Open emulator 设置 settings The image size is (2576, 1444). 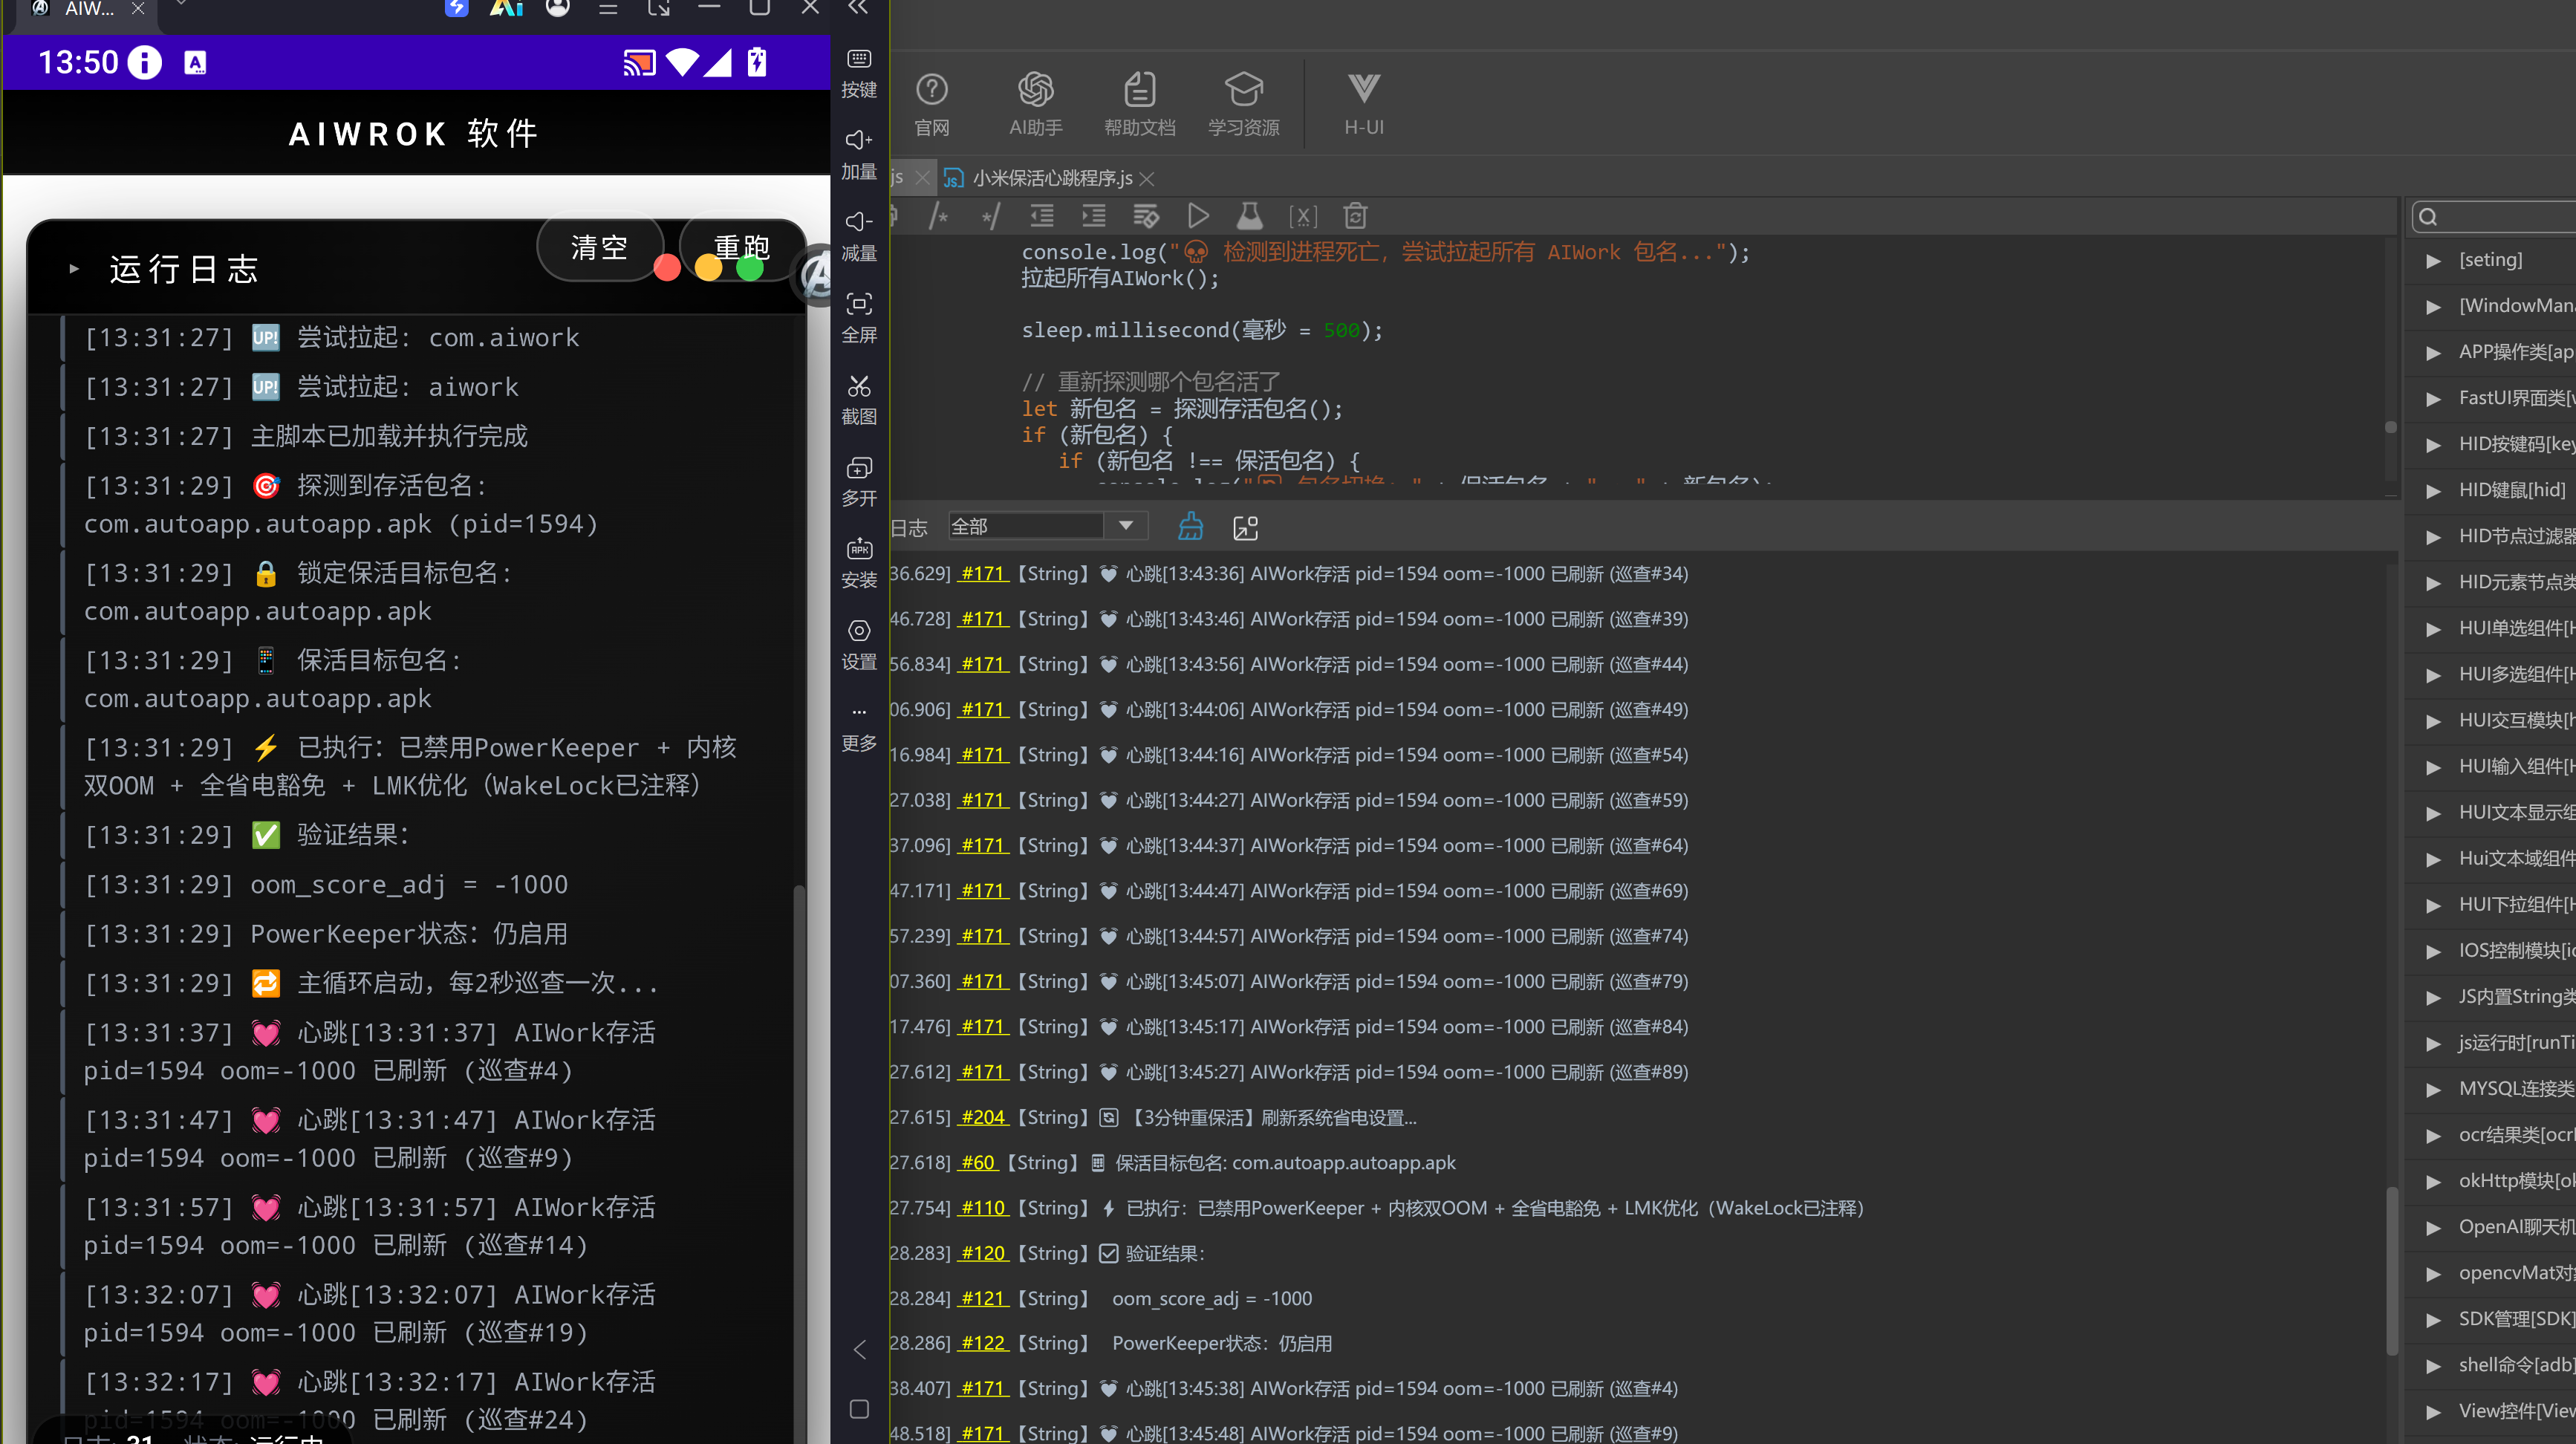859,645
